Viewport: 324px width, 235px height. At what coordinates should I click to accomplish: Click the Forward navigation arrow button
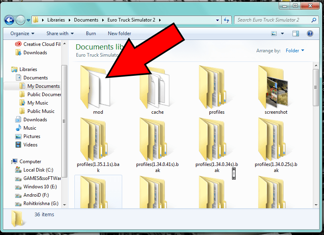[x=20, y=20]
